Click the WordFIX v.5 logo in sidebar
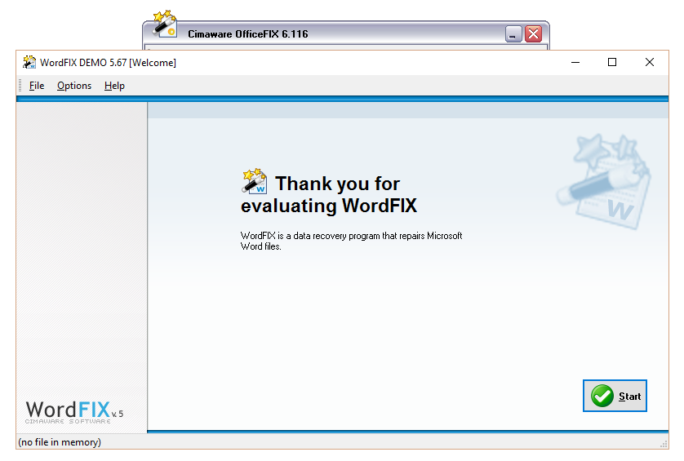This screenshot has width=684, height=461. coord(74,412)
